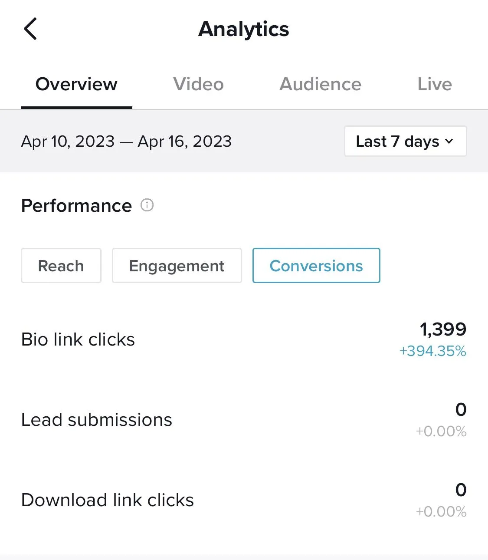
Task: Switch to the Overview tab
Action: [x=76, y=84]
